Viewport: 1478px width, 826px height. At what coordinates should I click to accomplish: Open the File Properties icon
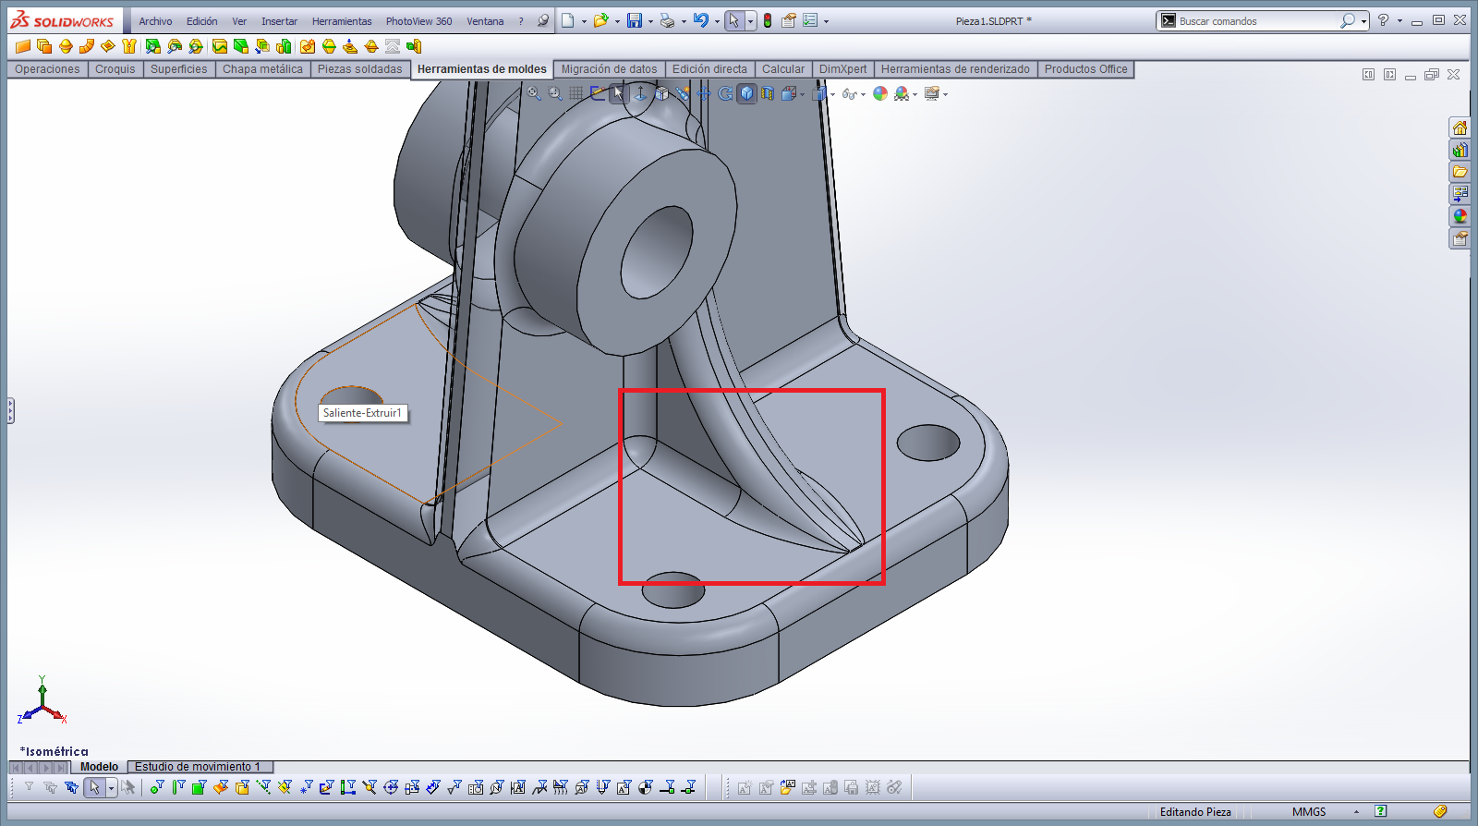coord(789,20)
